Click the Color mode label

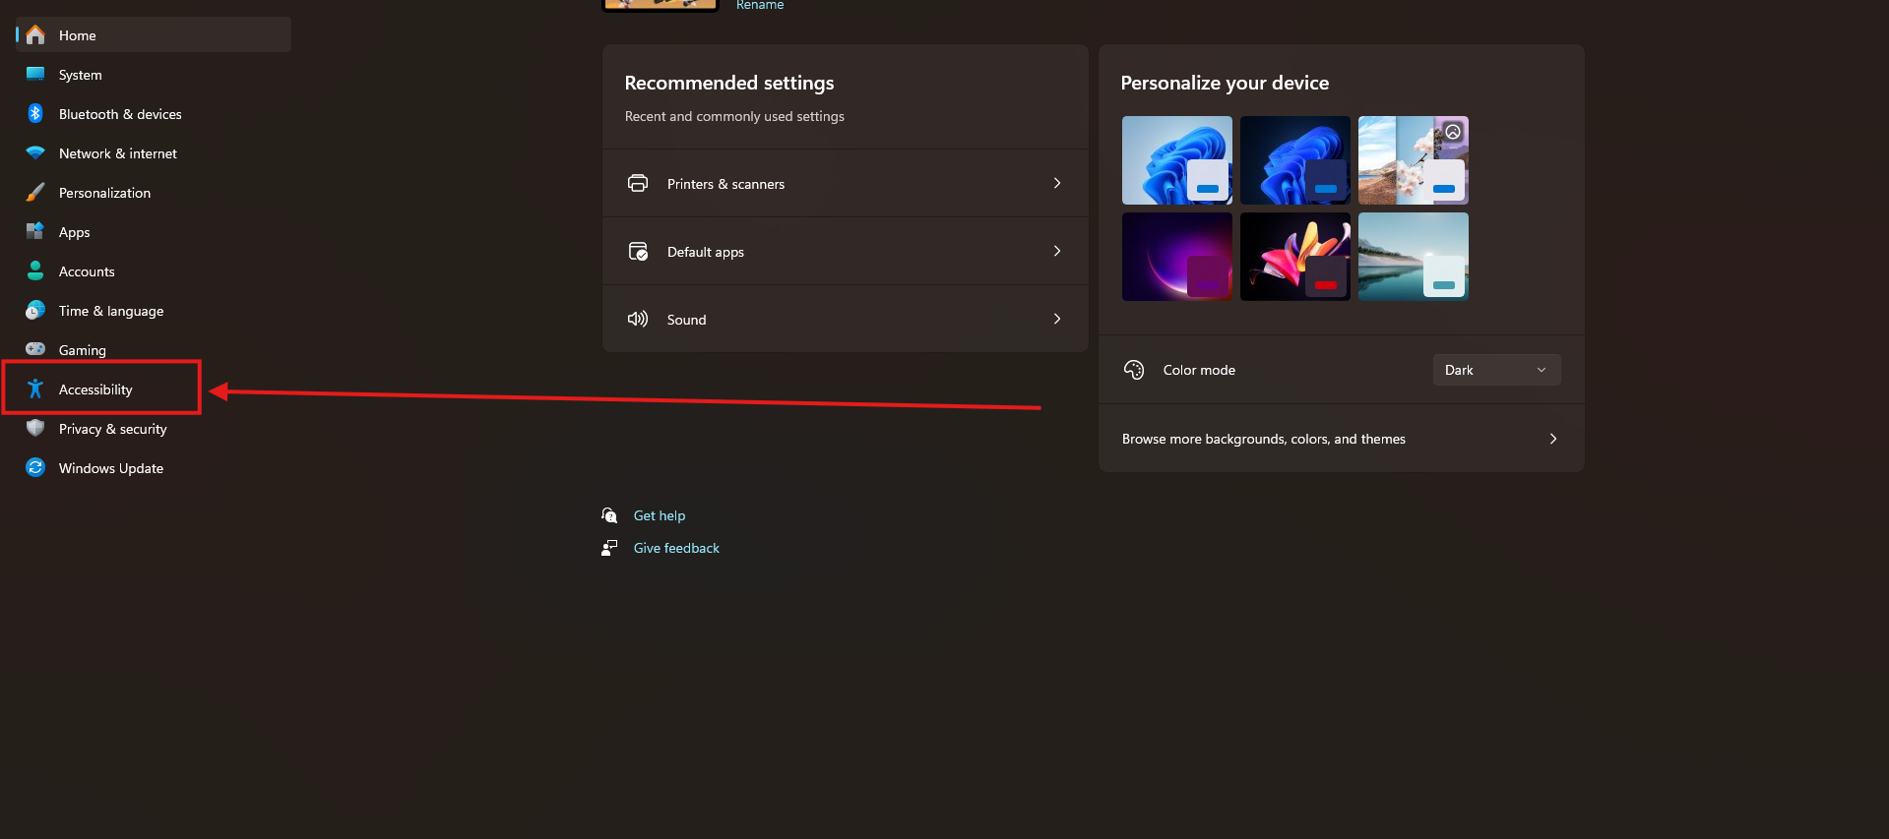1199,370
